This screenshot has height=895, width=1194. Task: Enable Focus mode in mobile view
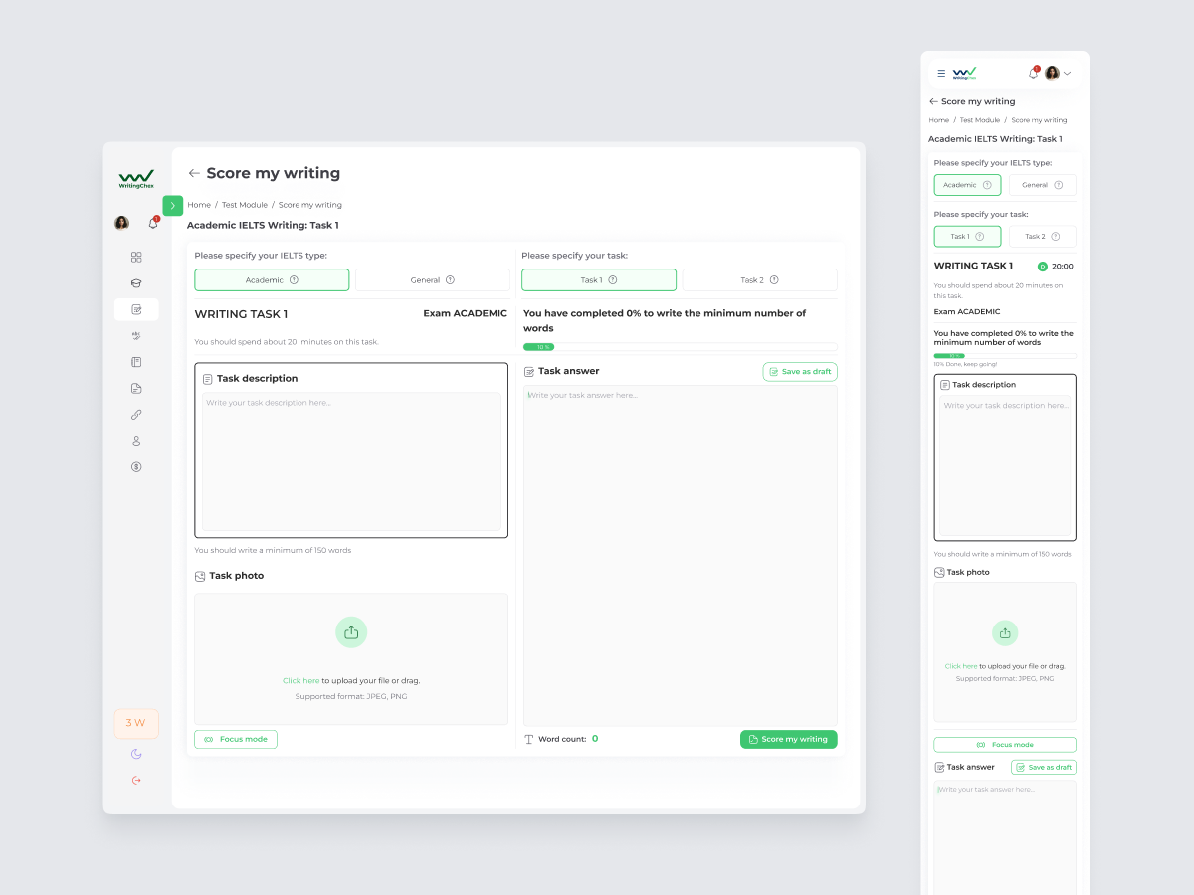pos(1005,745)
